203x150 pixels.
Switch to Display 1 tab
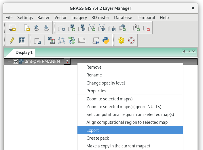pyautogui.click(x=24, y=52)
